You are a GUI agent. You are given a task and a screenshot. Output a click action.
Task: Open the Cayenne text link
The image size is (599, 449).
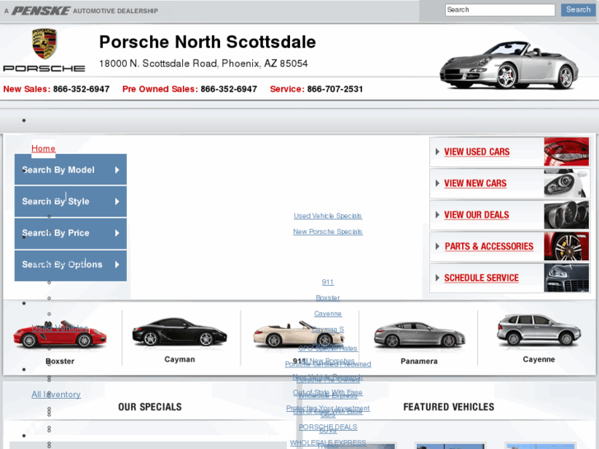tap(328, 313)
